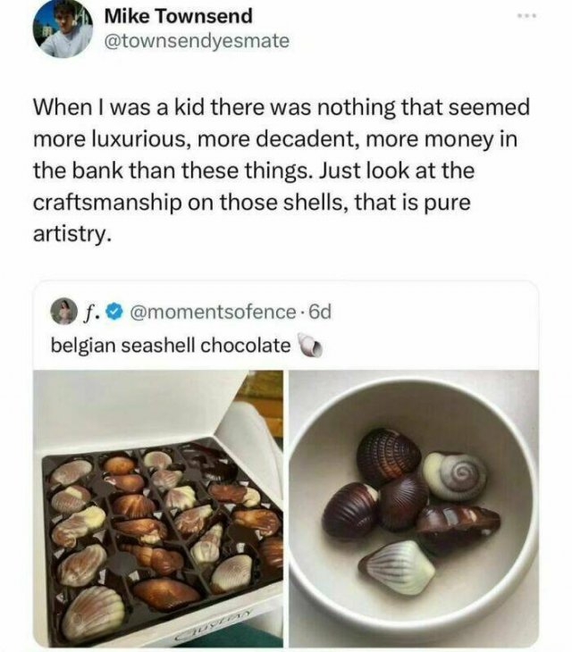Click the dark seahorse chocolate in bowl

(458, 523)
